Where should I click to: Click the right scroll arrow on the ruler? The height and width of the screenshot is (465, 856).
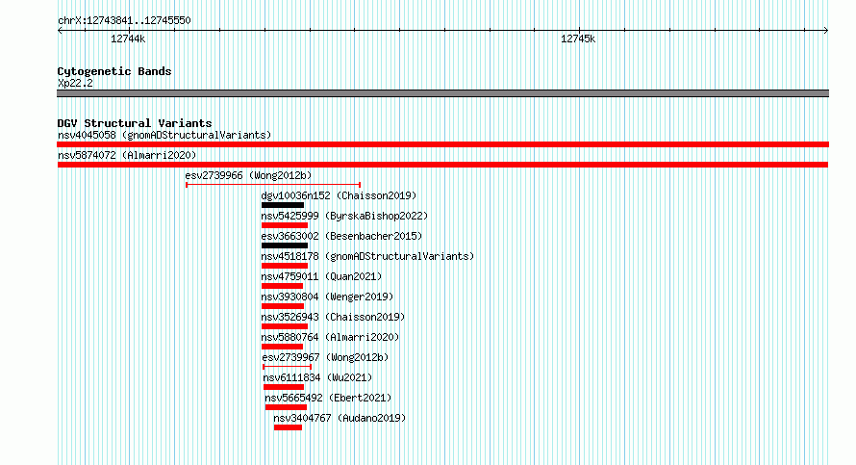825,31
